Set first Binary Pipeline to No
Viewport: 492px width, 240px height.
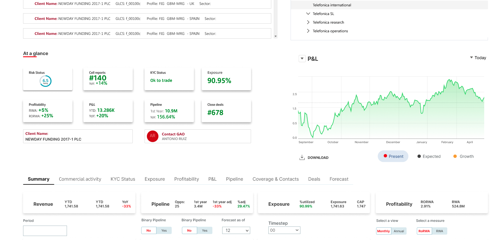pyautogui.click(x=149, y=230)
